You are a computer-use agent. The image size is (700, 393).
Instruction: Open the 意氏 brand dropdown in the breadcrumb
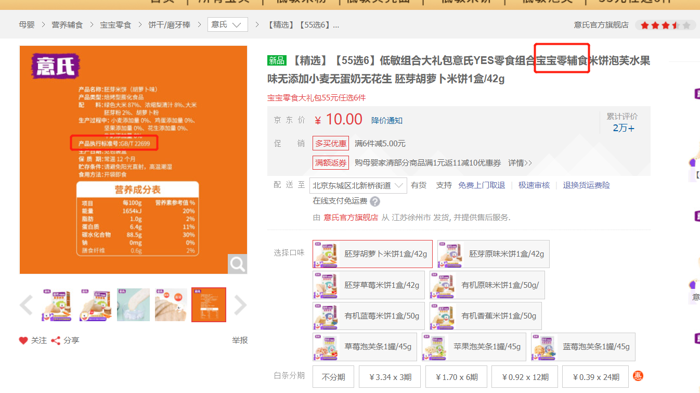tap(228, 24)
